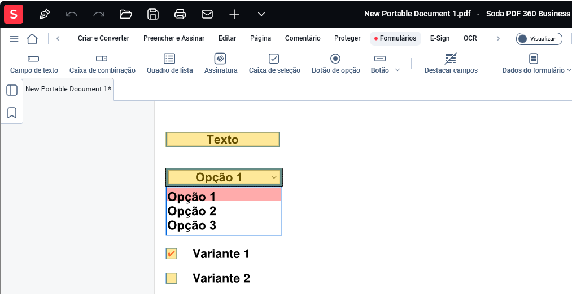Insert a Campo de texto field

(x=34, y=64)
